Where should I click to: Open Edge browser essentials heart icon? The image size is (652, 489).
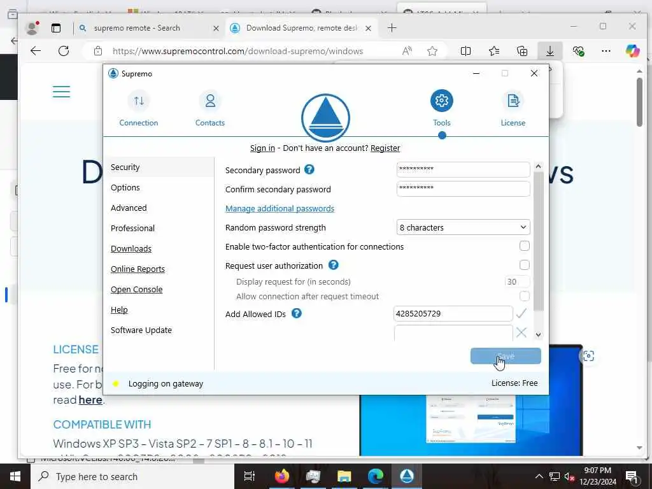[x=578, y=51]
